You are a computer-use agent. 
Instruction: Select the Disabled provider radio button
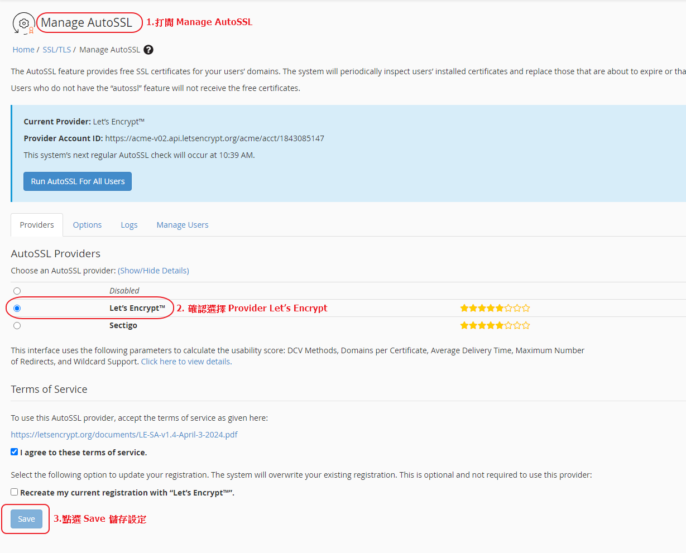(x=17, y=291)
